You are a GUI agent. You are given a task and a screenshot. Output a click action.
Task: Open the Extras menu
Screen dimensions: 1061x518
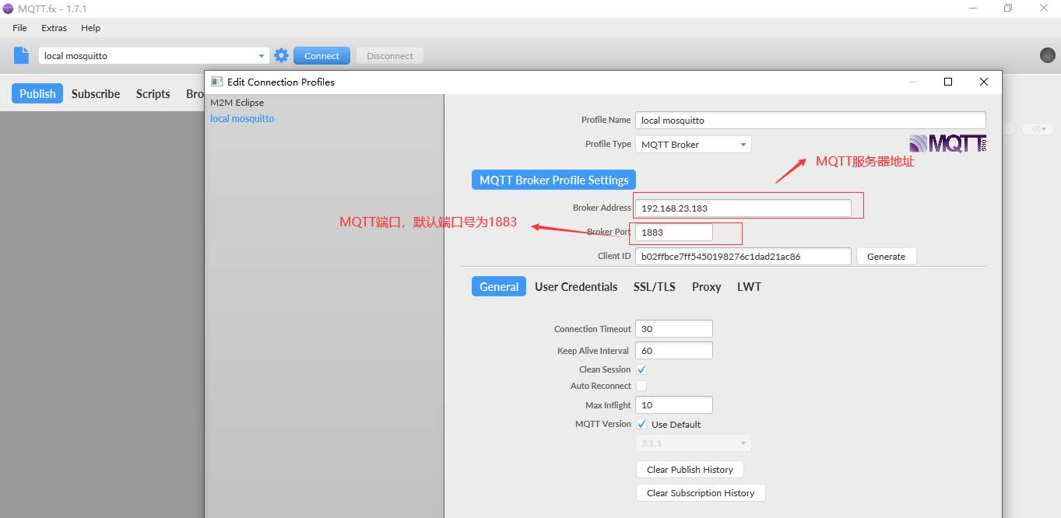[x=54, y=28]
